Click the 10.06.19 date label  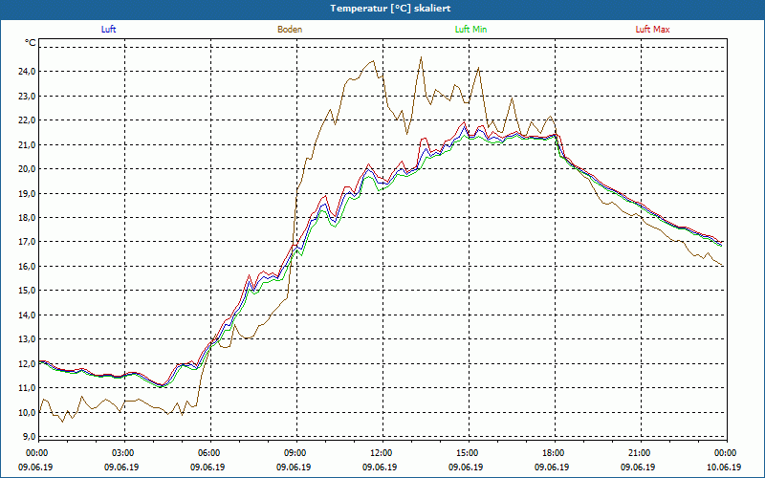pos(724,467)
